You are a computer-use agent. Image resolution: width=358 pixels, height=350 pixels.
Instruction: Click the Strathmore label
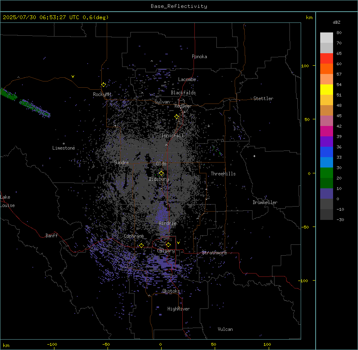coord(214,253)
